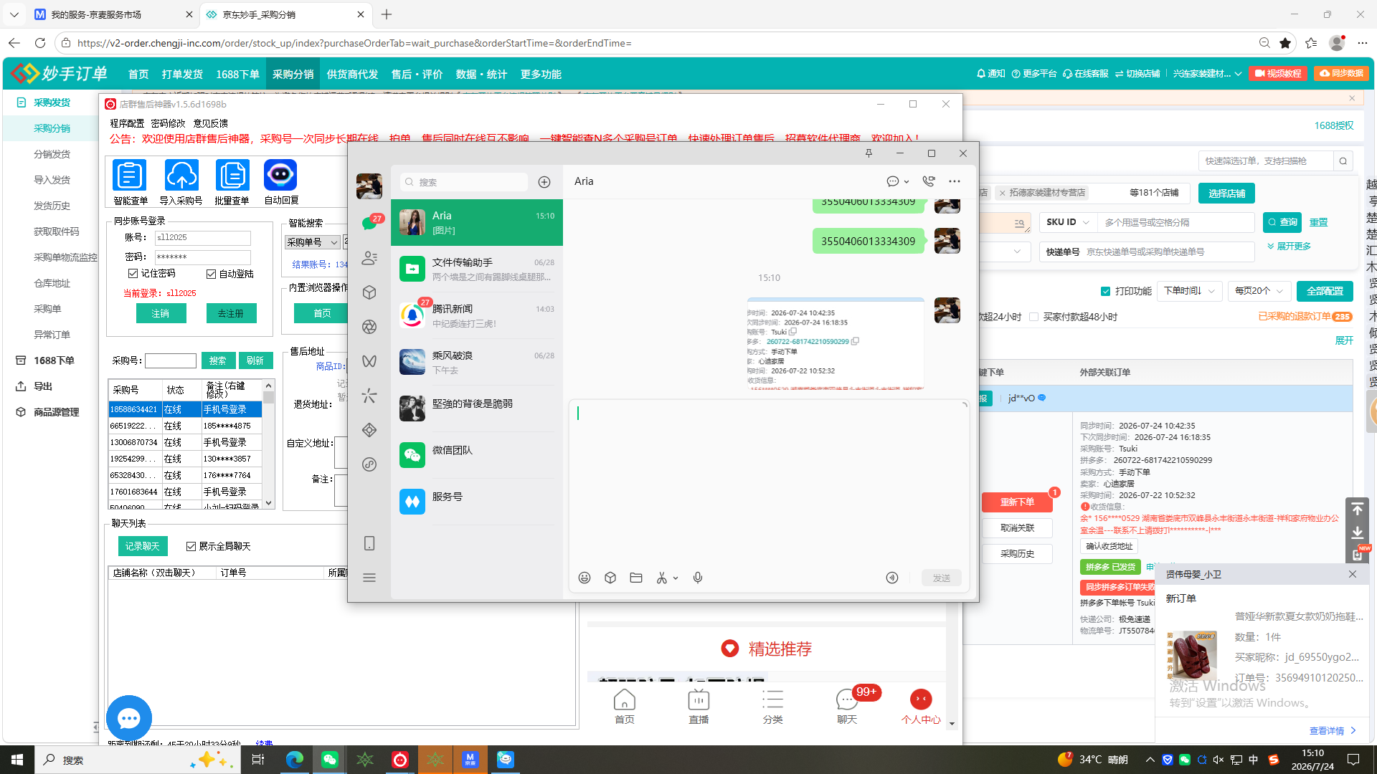Viewport: 1377px width, 774px height.
Task: Click the 注销 button
Action: 161,313
